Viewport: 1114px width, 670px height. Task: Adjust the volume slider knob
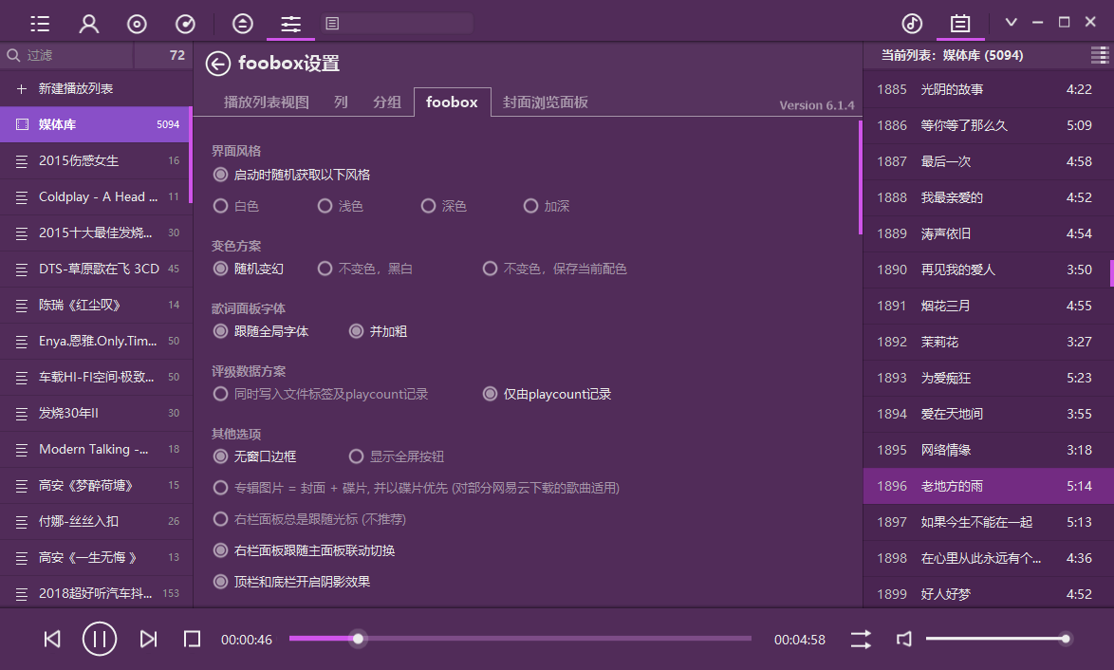pos(1065,639)
